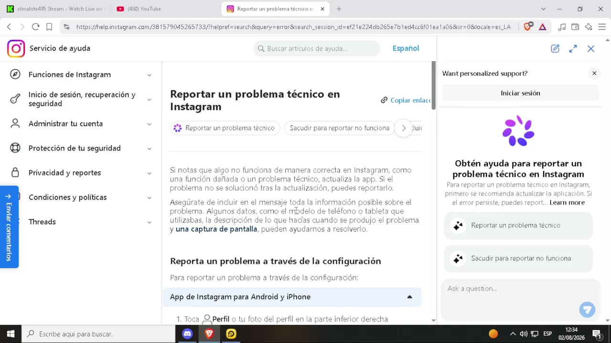611x343 pixels.
Task: Click assistant suggestion 'Sacudir para reportar no funciona'
Action: 518,258
